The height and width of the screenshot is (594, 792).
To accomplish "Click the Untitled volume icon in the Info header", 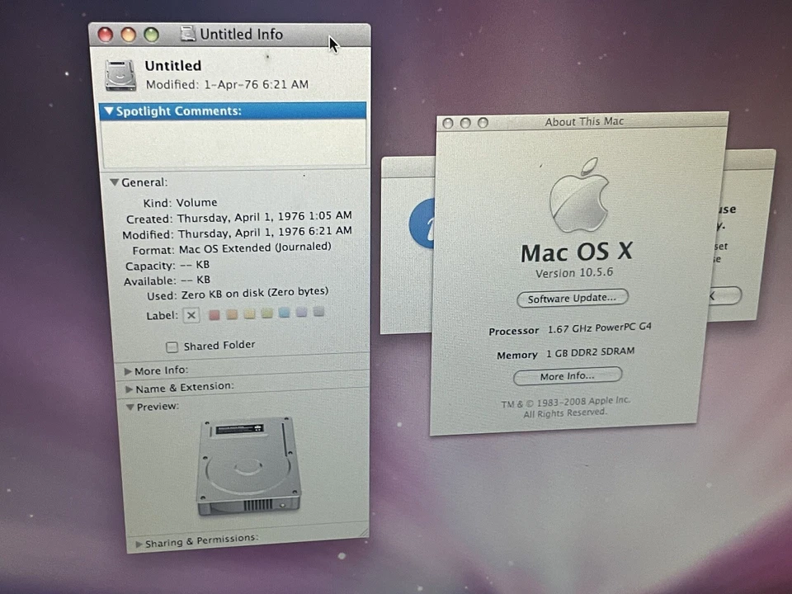I will [x=120, y=75].
